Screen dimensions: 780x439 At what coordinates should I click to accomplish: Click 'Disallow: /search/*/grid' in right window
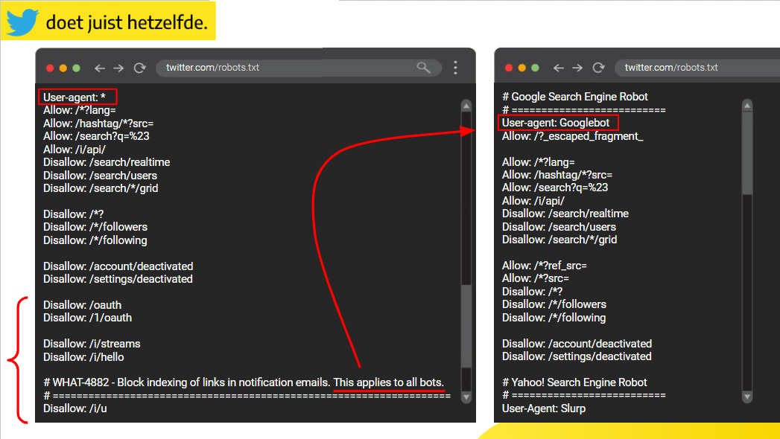point(559,240)
